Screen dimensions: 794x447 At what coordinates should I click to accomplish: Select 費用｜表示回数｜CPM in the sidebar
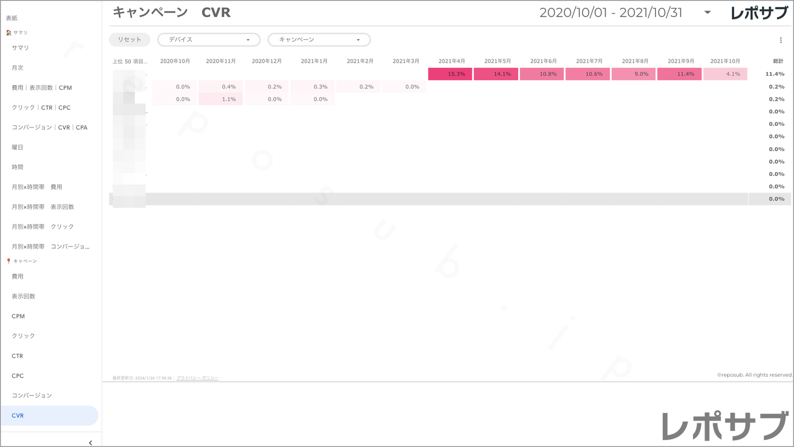[x=42, y=88]
